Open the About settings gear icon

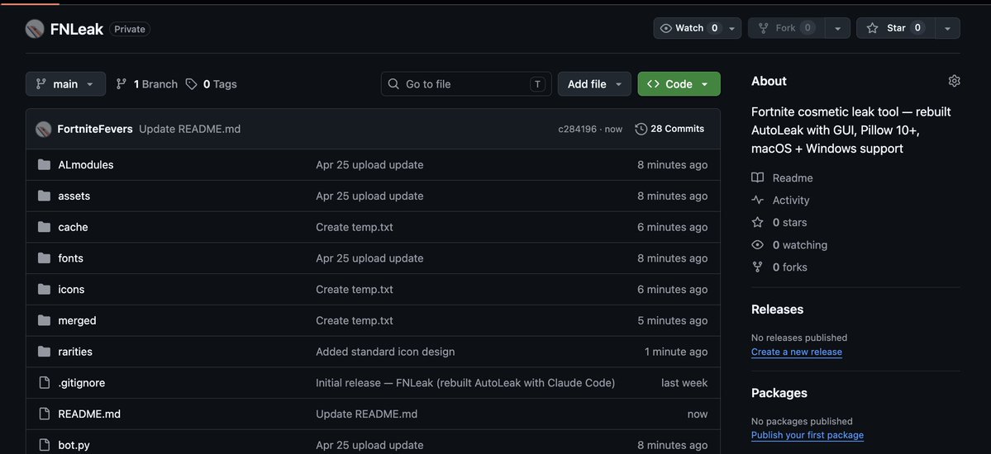coord(955,81)
